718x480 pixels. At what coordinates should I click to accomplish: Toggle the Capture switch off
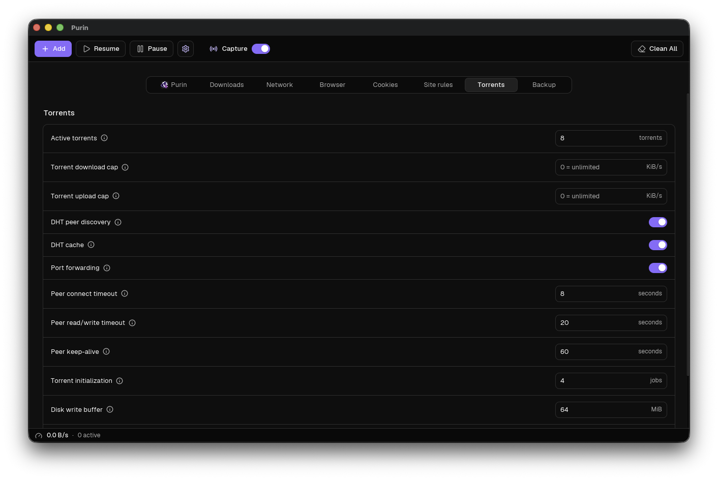click(261, 49)
